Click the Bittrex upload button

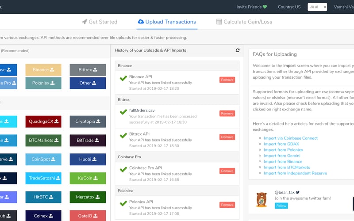click(88, 70)
